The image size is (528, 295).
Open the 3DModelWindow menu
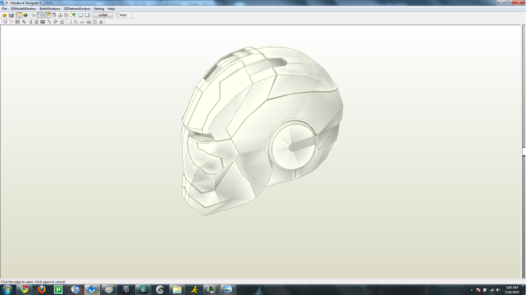(23, 9)
